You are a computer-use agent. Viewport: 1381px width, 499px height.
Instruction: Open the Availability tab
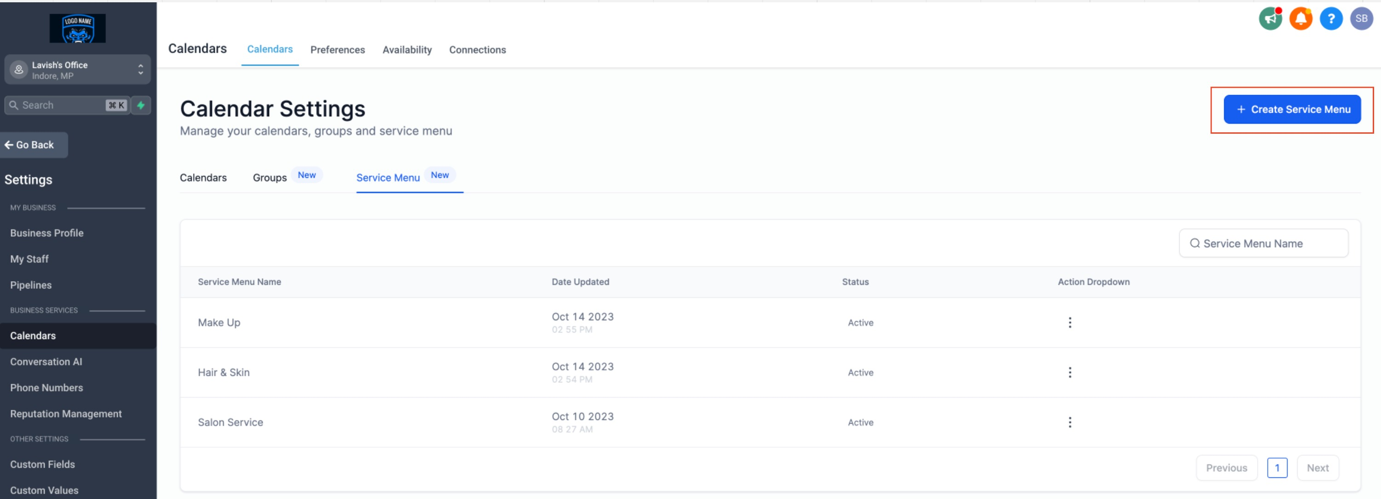click(407, 50)
